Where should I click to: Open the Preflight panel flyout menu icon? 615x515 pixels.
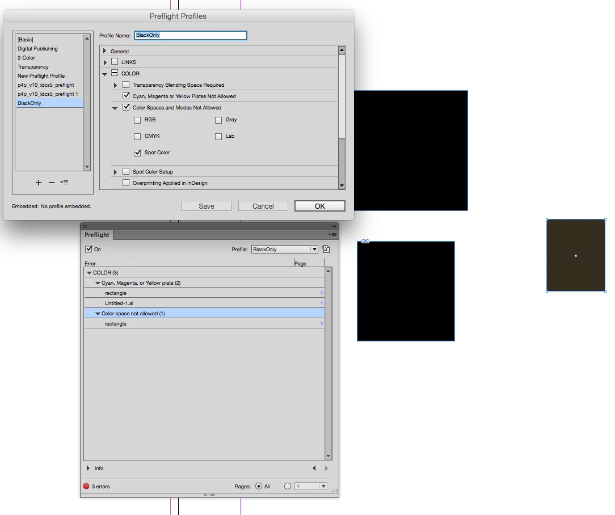tap(333, 235)
